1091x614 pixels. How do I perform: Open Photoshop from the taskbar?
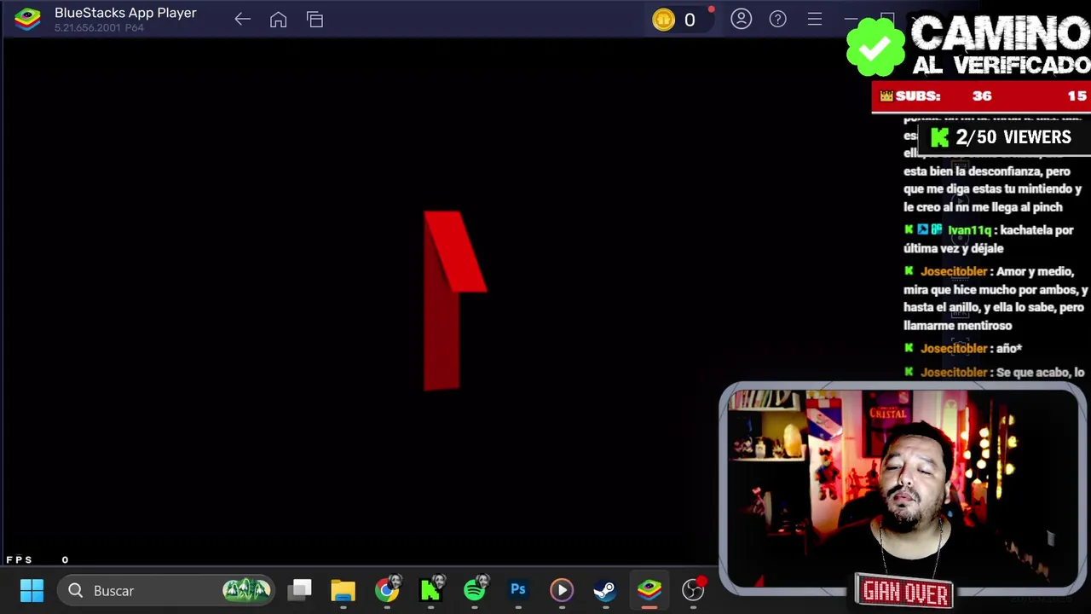tap(518, 590)
